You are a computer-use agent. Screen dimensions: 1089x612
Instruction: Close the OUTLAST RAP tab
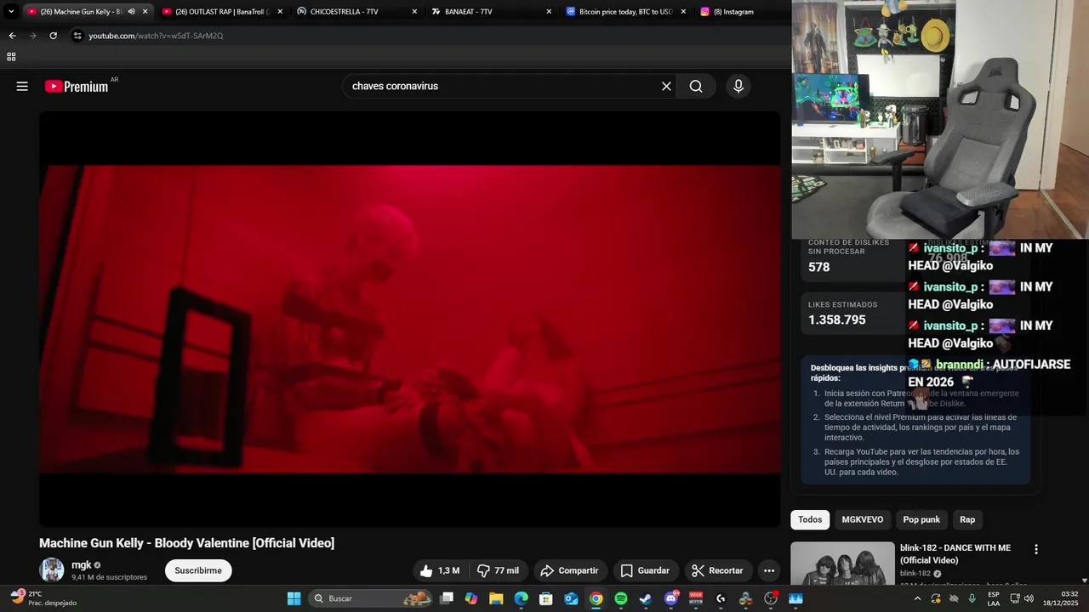279,12
